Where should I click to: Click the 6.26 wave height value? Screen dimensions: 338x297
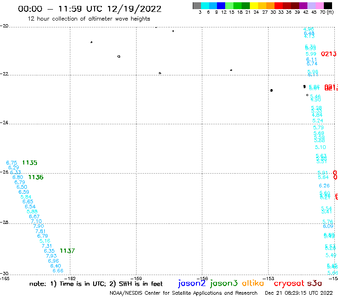tap(324, 186)
